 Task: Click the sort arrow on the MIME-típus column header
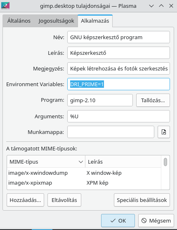pos(81,162)
